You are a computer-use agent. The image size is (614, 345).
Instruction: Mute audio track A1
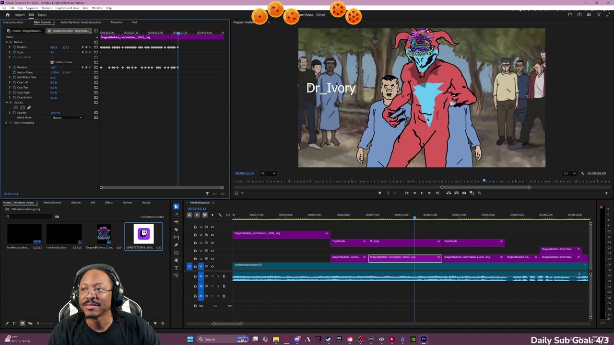coord(213,276)
